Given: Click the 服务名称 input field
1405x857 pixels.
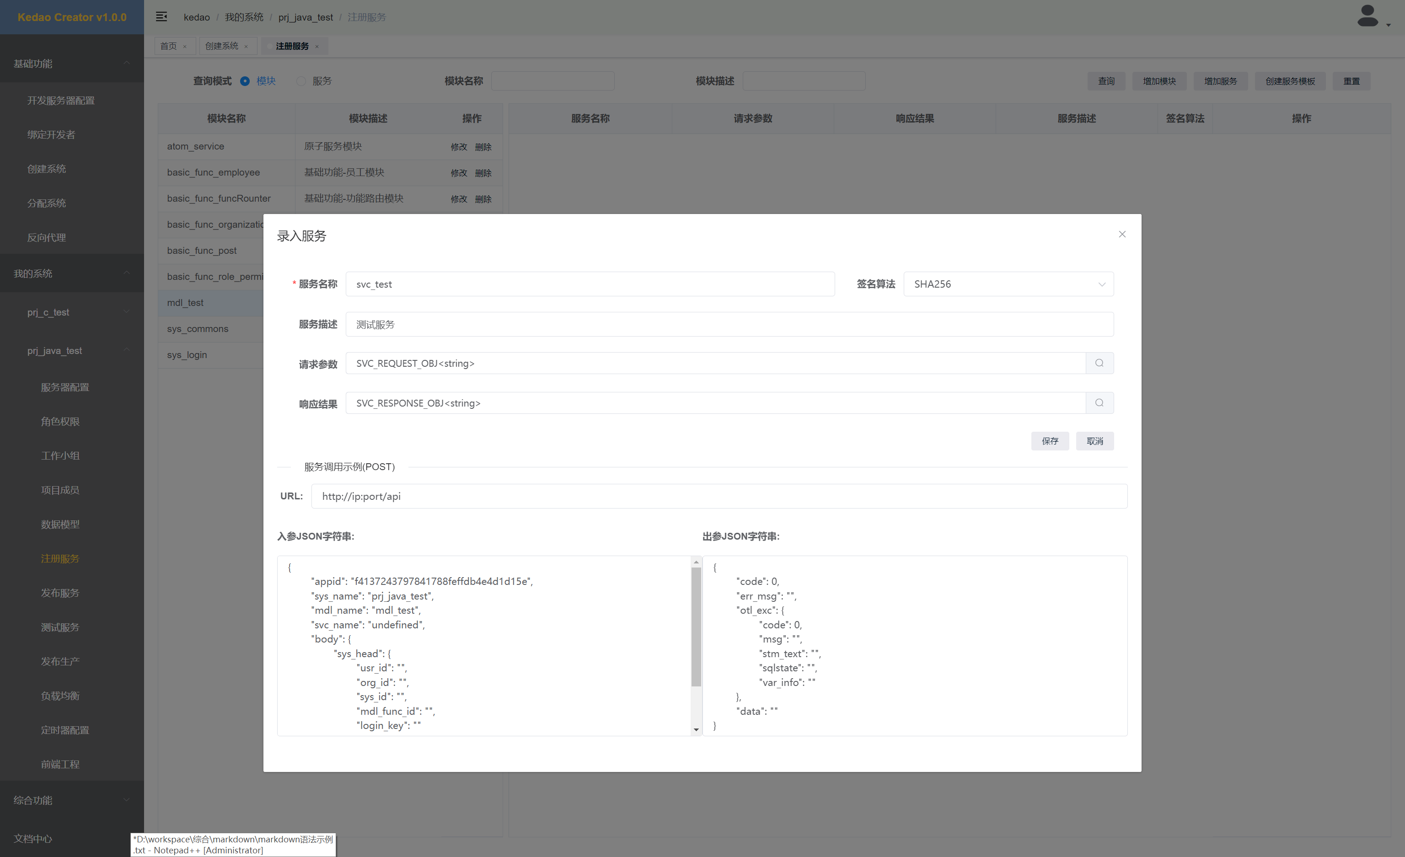Looking at the screenshot, I should (x=590, y=284).
